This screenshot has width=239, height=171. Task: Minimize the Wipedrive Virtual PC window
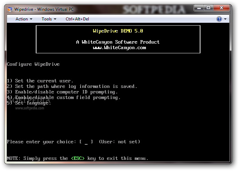[x=199, y=8]
